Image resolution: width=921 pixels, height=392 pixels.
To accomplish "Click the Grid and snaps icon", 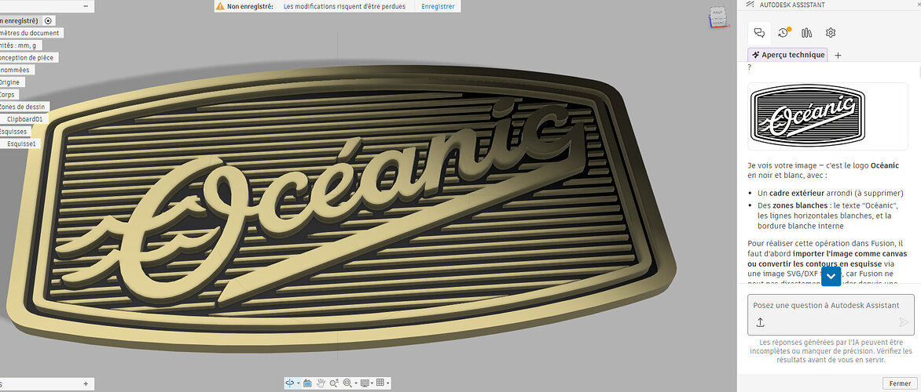I will [380, 383].
